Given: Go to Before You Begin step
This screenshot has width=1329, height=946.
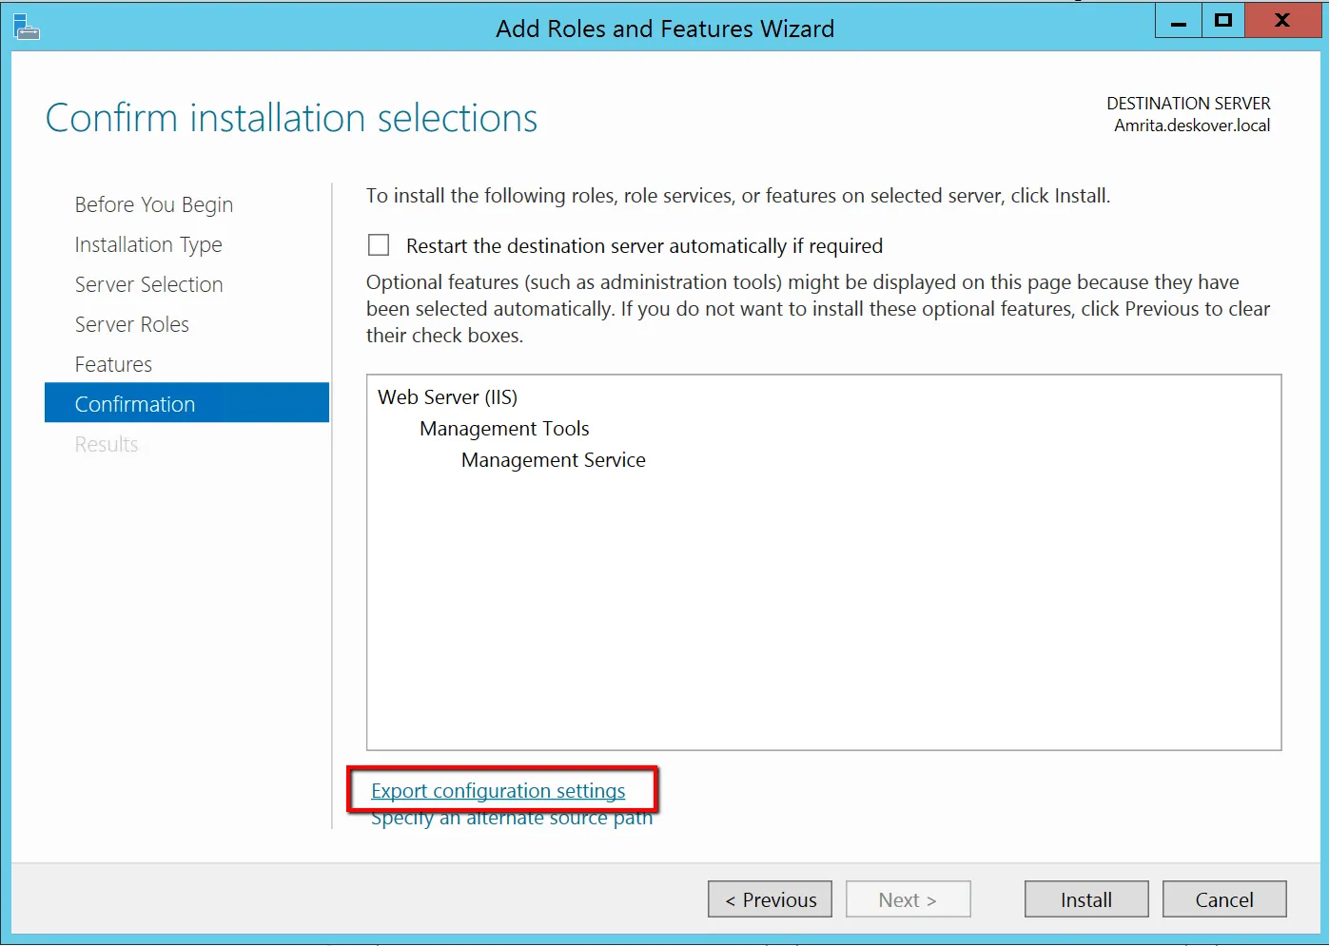Looking at the screenshot, I should coord(154,204).
